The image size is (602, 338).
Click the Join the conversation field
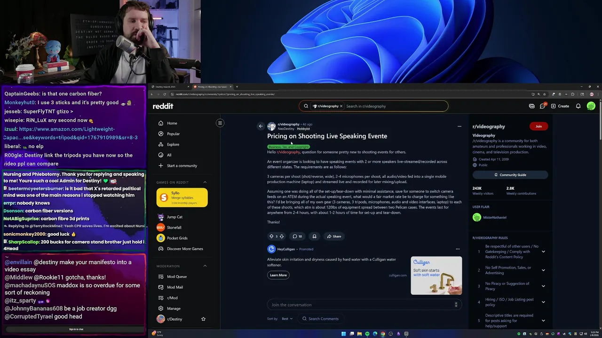(x=364, y=305)
